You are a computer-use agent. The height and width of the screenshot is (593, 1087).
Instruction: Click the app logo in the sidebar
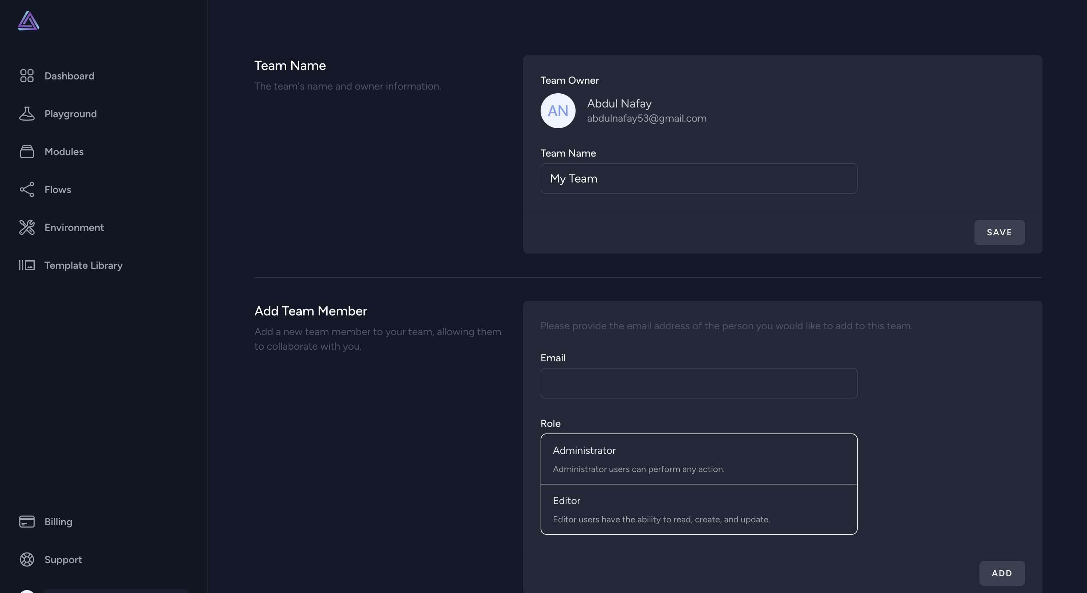(x=28, y=21)
